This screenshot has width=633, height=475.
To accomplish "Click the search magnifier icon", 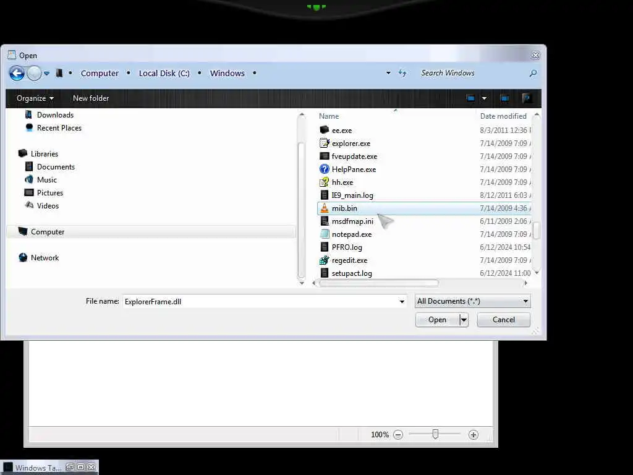I will click(533, 74).
